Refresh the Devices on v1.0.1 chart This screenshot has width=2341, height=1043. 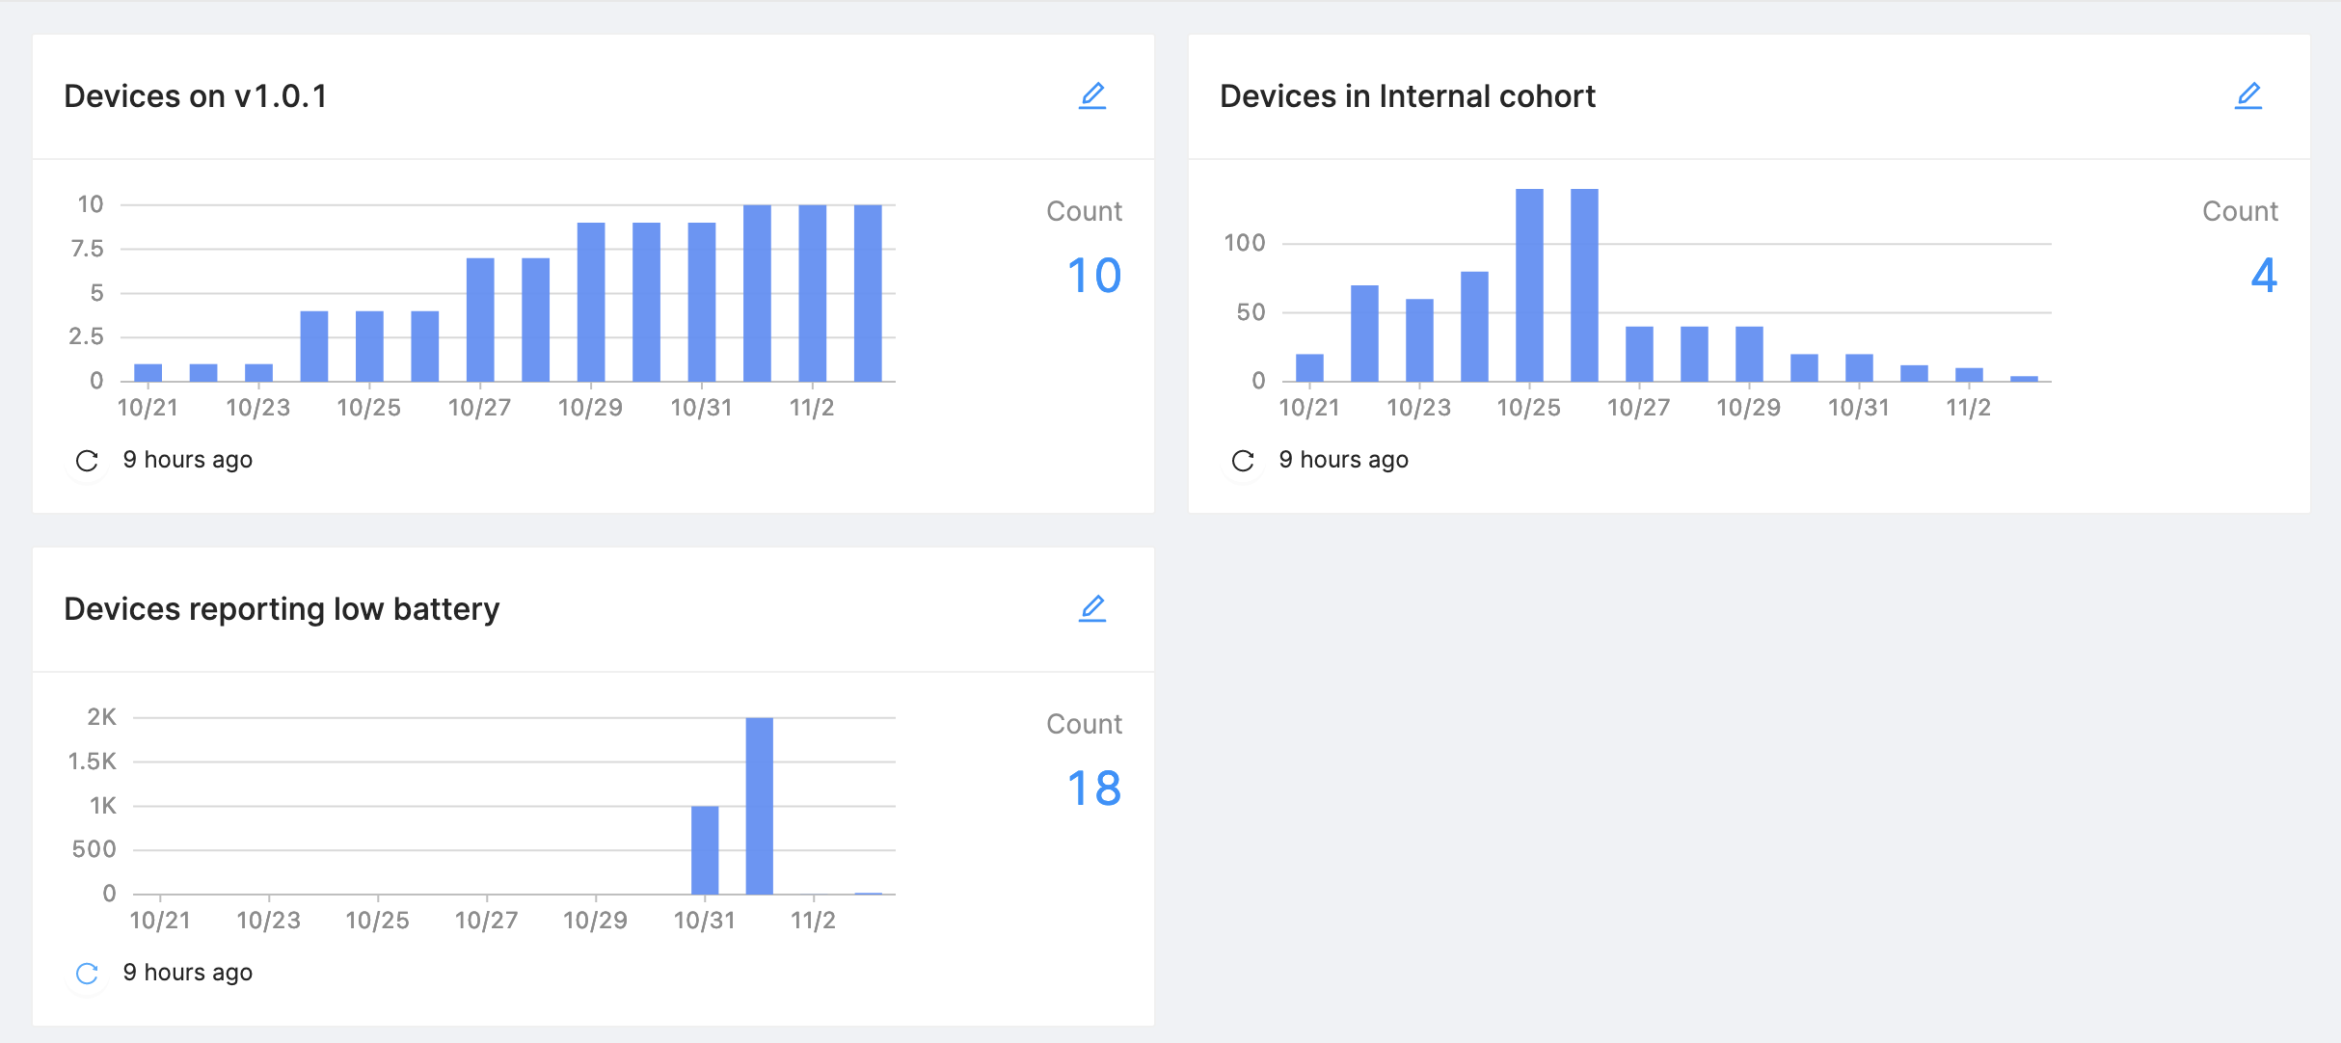pyautogui.click(x=87, y=461)
